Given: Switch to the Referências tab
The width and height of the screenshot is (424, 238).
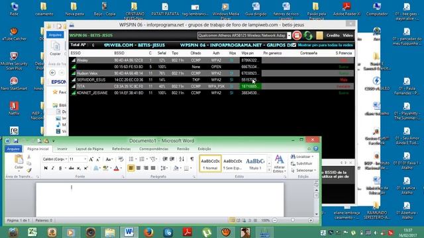Looking at the screenshot, I should pyautogui.click(x=121, y=149).
